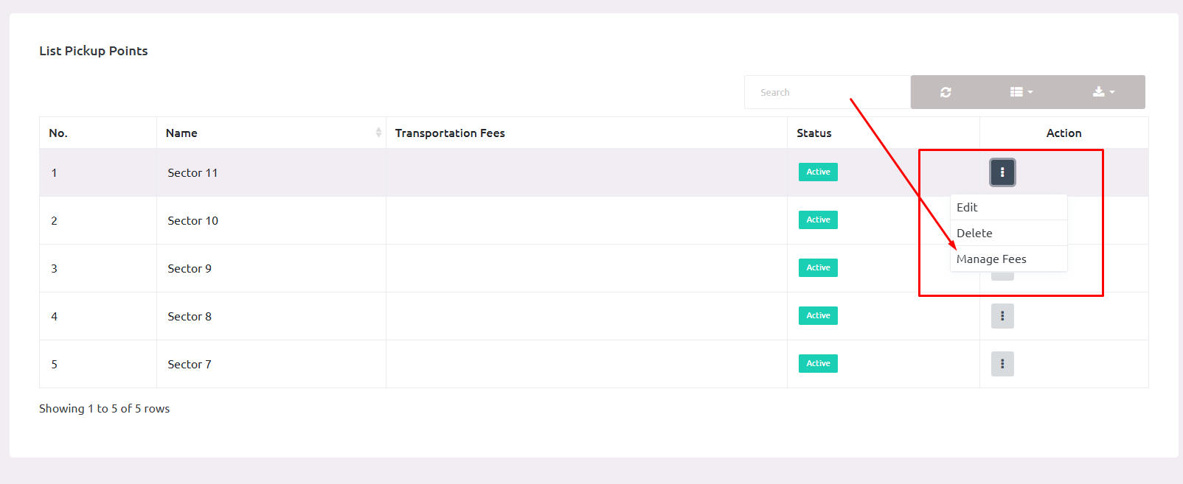1183x484 pixels.
Task: Click the Status column header
Action: pyautogui.click(x=813, y=133)
